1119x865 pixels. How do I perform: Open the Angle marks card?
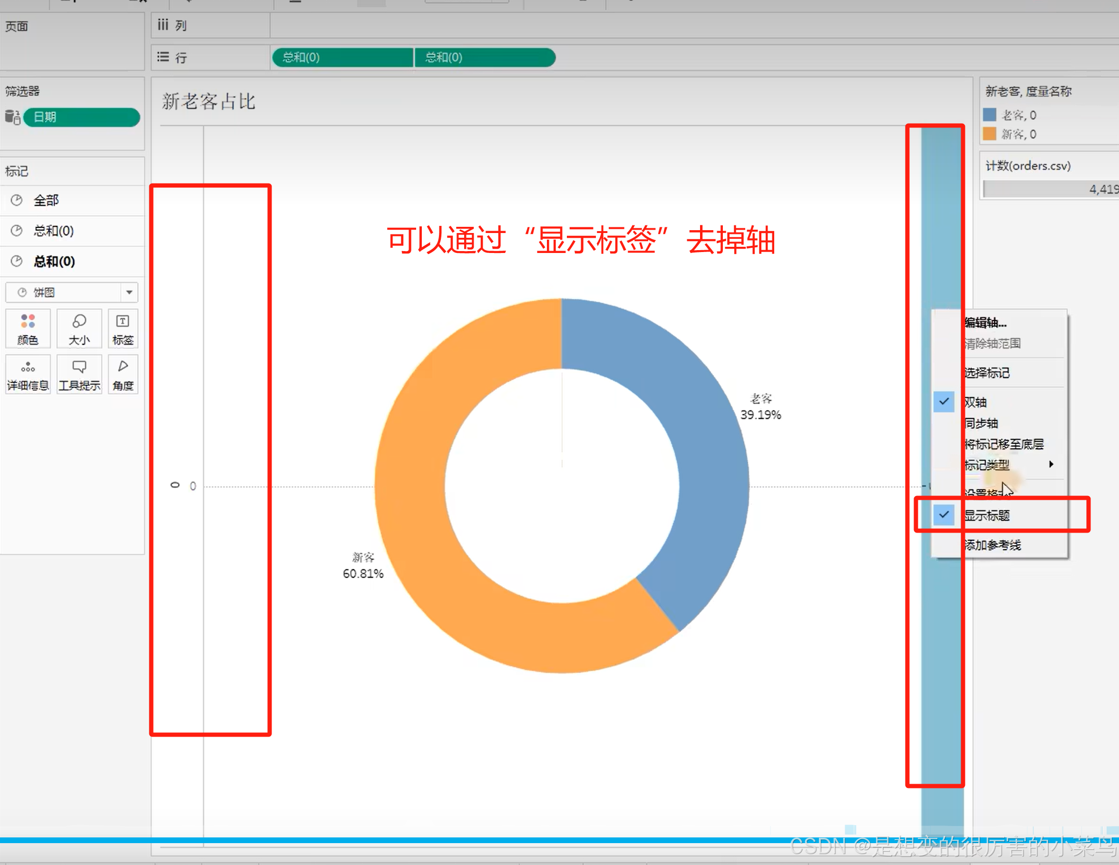(x=122, y=374)
